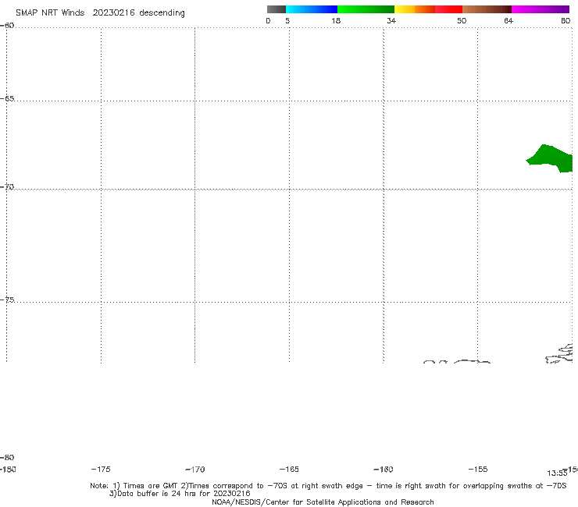Click the brown segment of the color bar
Screen dimensions: 578x507
pos(487,9)
